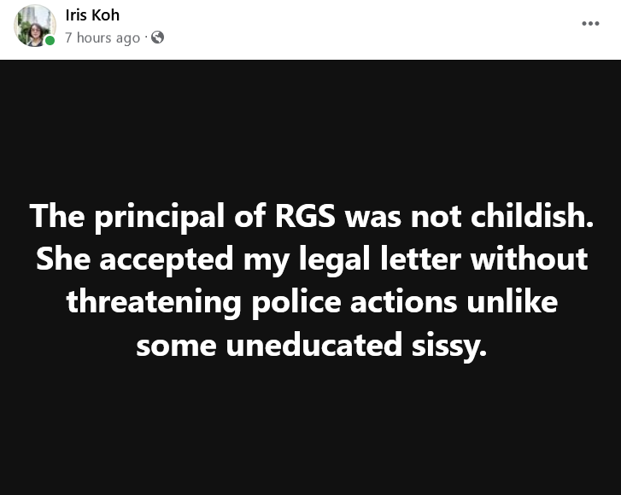Click the line "some uneducated sissy."
The width and height of the screenshot is (621, 495).
coord(311,344)
